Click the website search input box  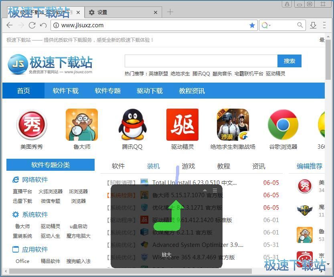pos(201,61)
